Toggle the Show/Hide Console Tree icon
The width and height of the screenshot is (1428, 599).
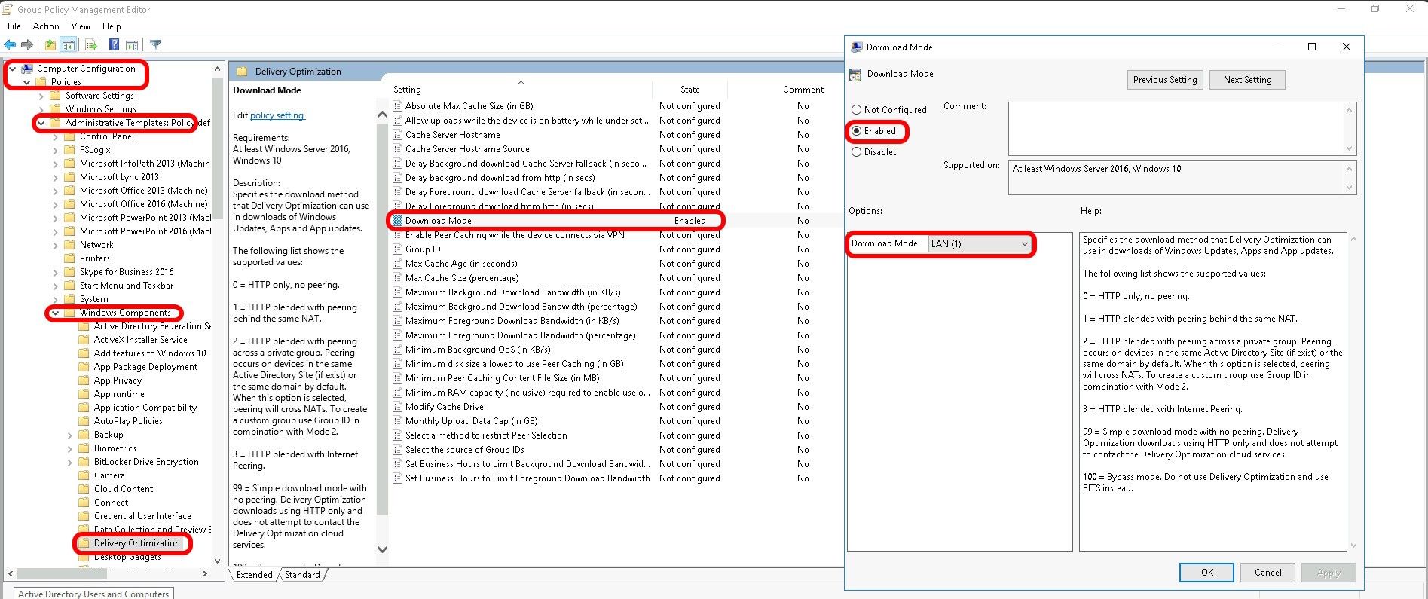68,45
